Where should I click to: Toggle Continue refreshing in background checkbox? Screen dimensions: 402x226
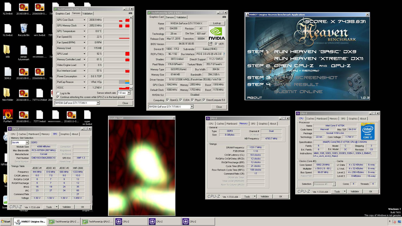58,97
